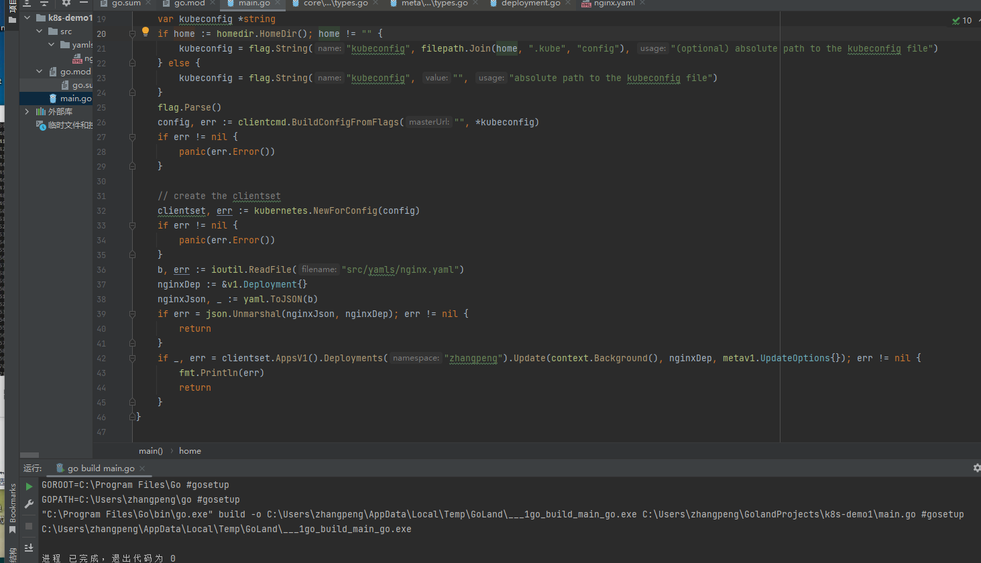Switch to go.mod editor tab
981x563 pixels.
(189, 3)
